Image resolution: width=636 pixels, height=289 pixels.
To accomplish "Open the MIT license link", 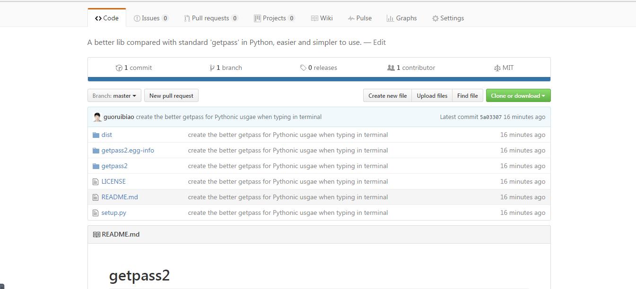I will 504,68.
